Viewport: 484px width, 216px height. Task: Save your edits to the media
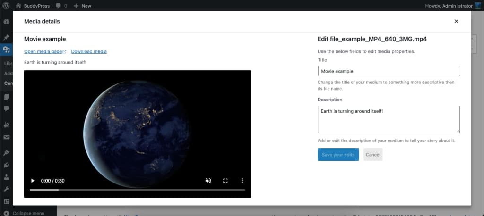click(338, 155)
